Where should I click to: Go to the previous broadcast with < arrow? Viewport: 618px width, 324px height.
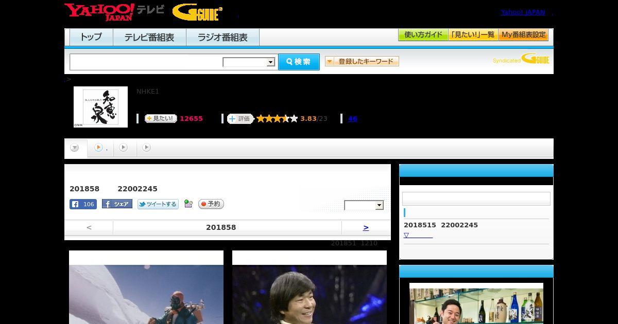click(x=89, y=227)
